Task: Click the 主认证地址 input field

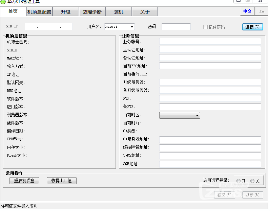Action: [x=210, y=49]
